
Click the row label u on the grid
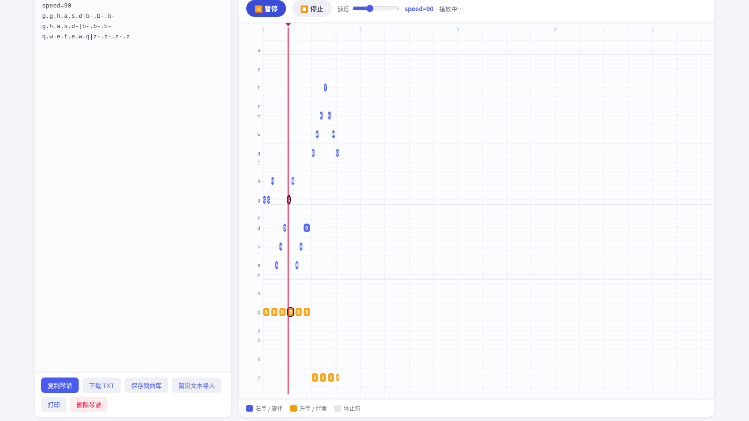(259, 50)
